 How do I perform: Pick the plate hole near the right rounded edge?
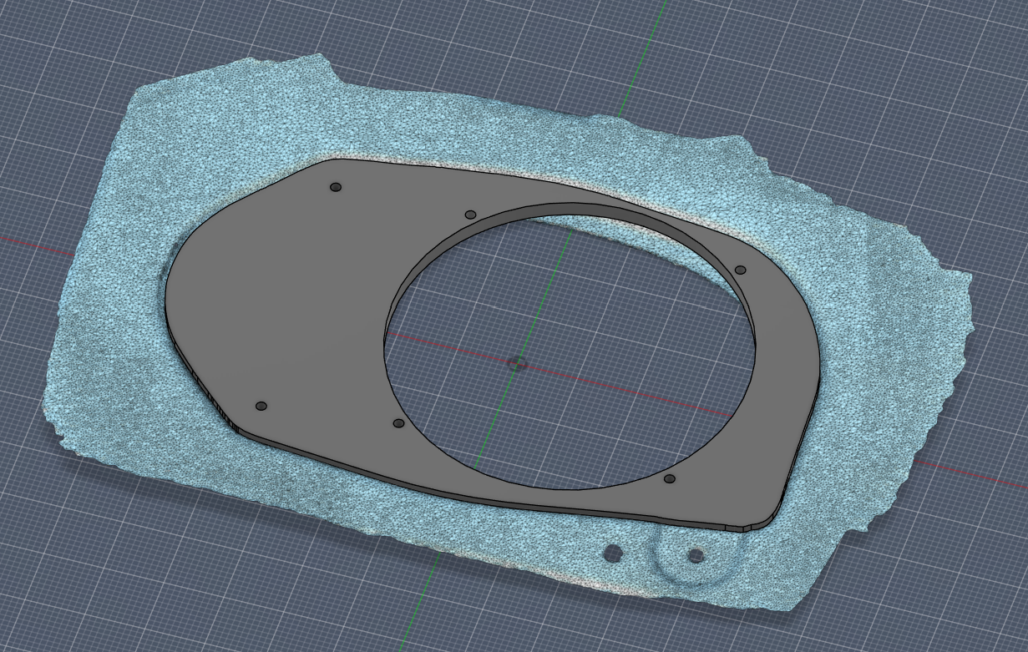(740, 270)
